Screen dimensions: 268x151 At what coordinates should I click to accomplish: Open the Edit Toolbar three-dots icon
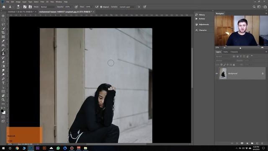(3, 104)
